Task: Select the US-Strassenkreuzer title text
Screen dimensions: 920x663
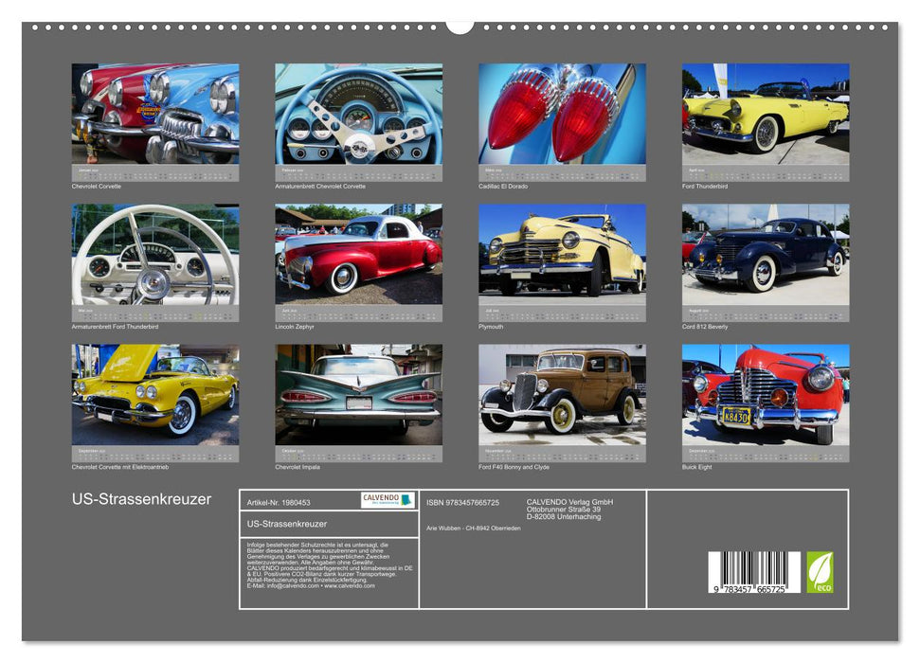Action: click(x=142, y=496)
